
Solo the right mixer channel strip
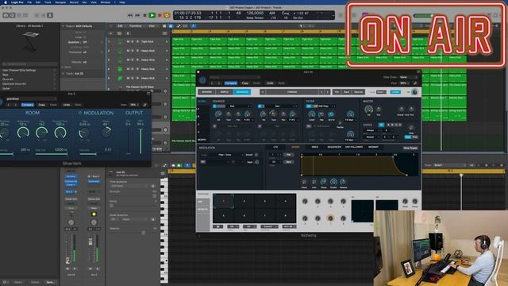coord(98,269)
